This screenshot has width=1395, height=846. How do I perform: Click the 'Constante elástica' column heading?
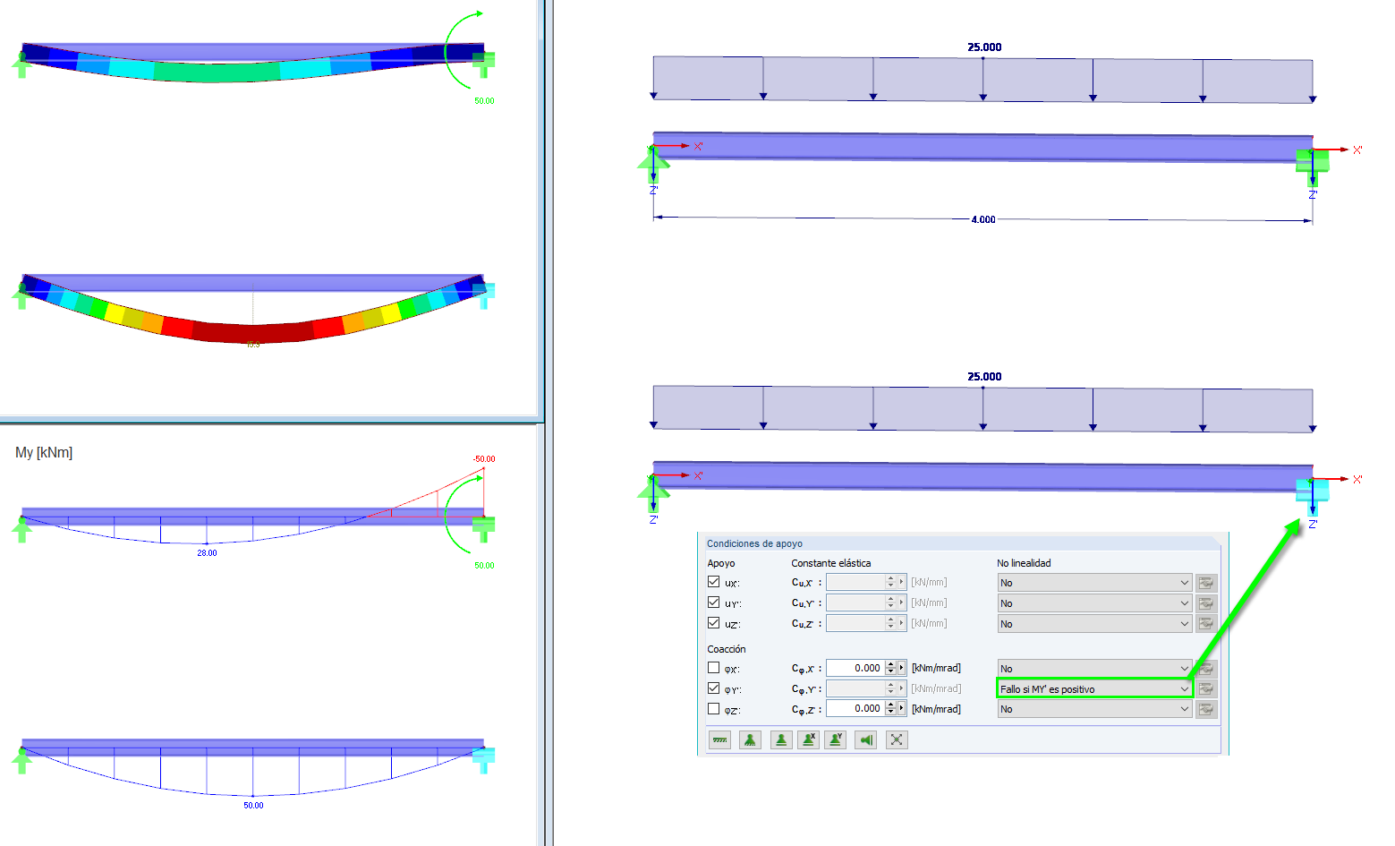tap(831, 563)
